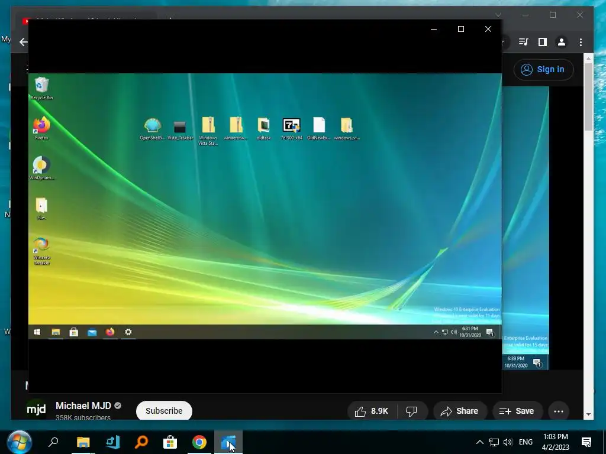This screenshot has height=454, width=606.
Task: Click the scrollbar down arrow in Chrome
Action: tap(588, 414)
